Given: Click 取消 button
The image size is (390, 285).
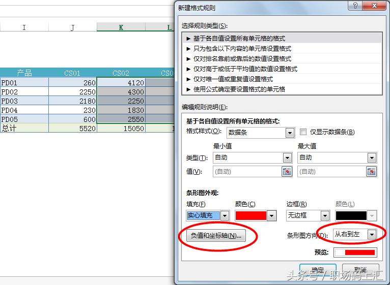Looking at the screenshot, I should point(360,270).
